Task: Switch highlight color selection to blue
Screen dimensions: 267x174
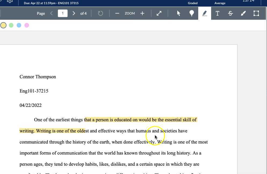Action: pyautogui.click(x=19, y=25)
